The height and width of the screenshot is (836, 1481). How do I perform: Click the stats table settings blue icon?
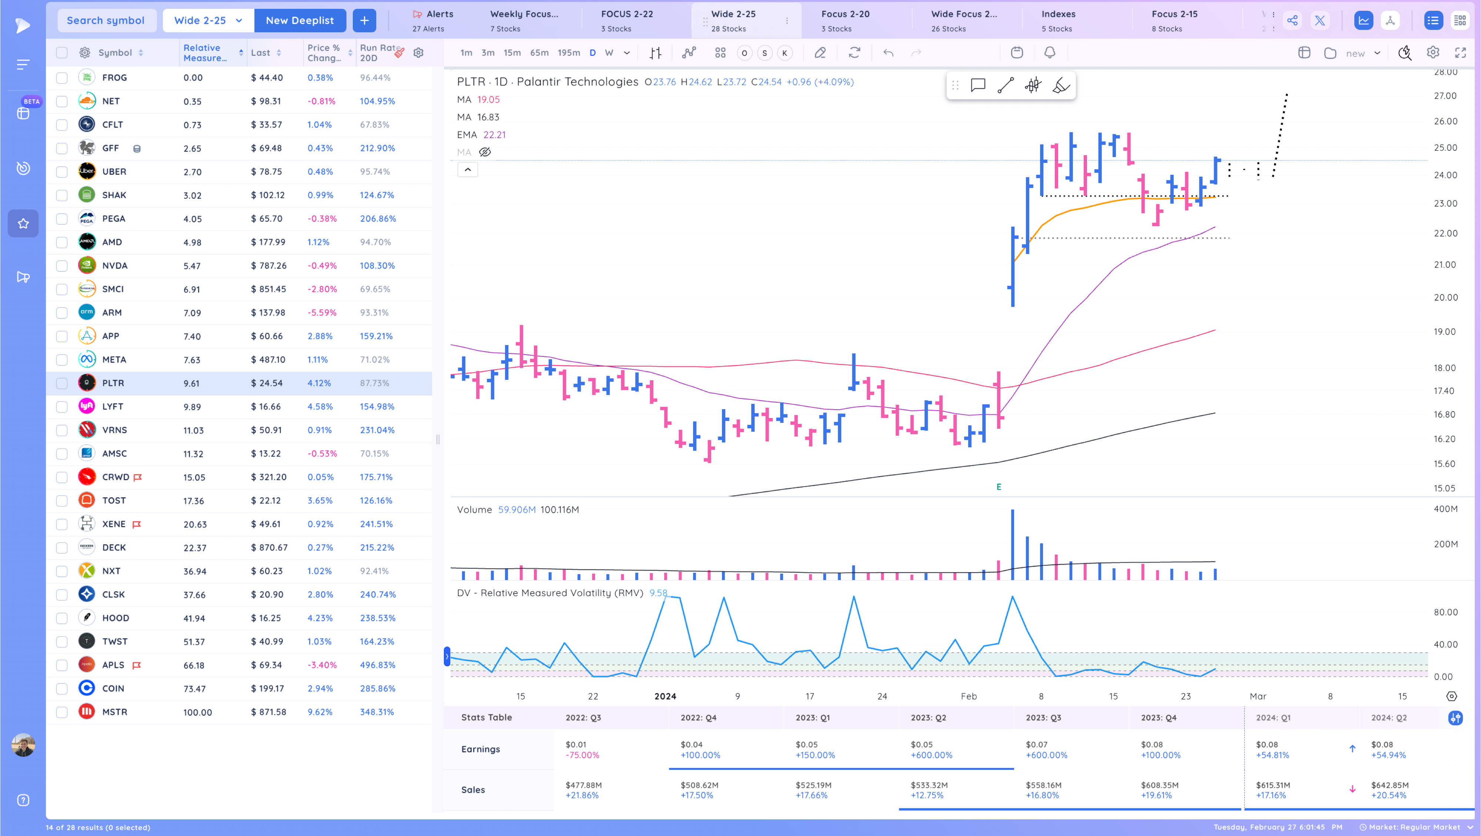(1455, 718)
